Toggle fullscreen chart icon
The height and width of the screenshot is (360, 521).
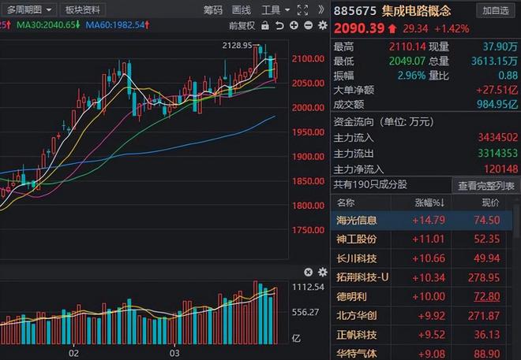[x=302, y=10]
